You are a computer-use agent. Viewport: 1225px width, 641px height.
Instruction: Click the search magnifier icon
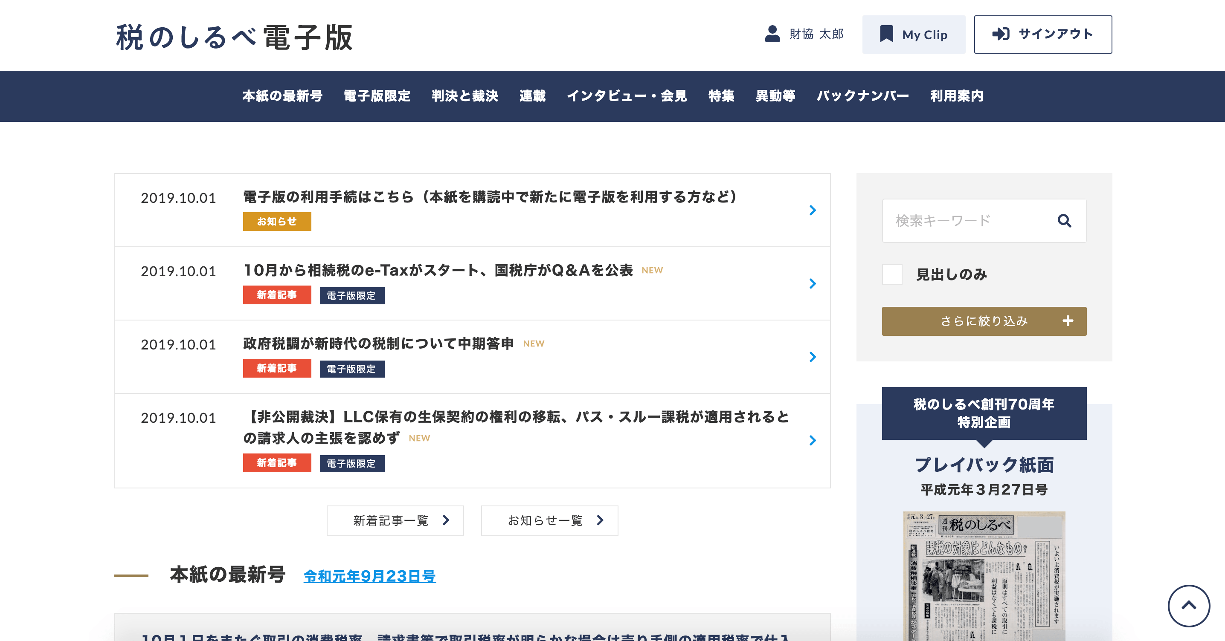click(x=1064, y=220)
